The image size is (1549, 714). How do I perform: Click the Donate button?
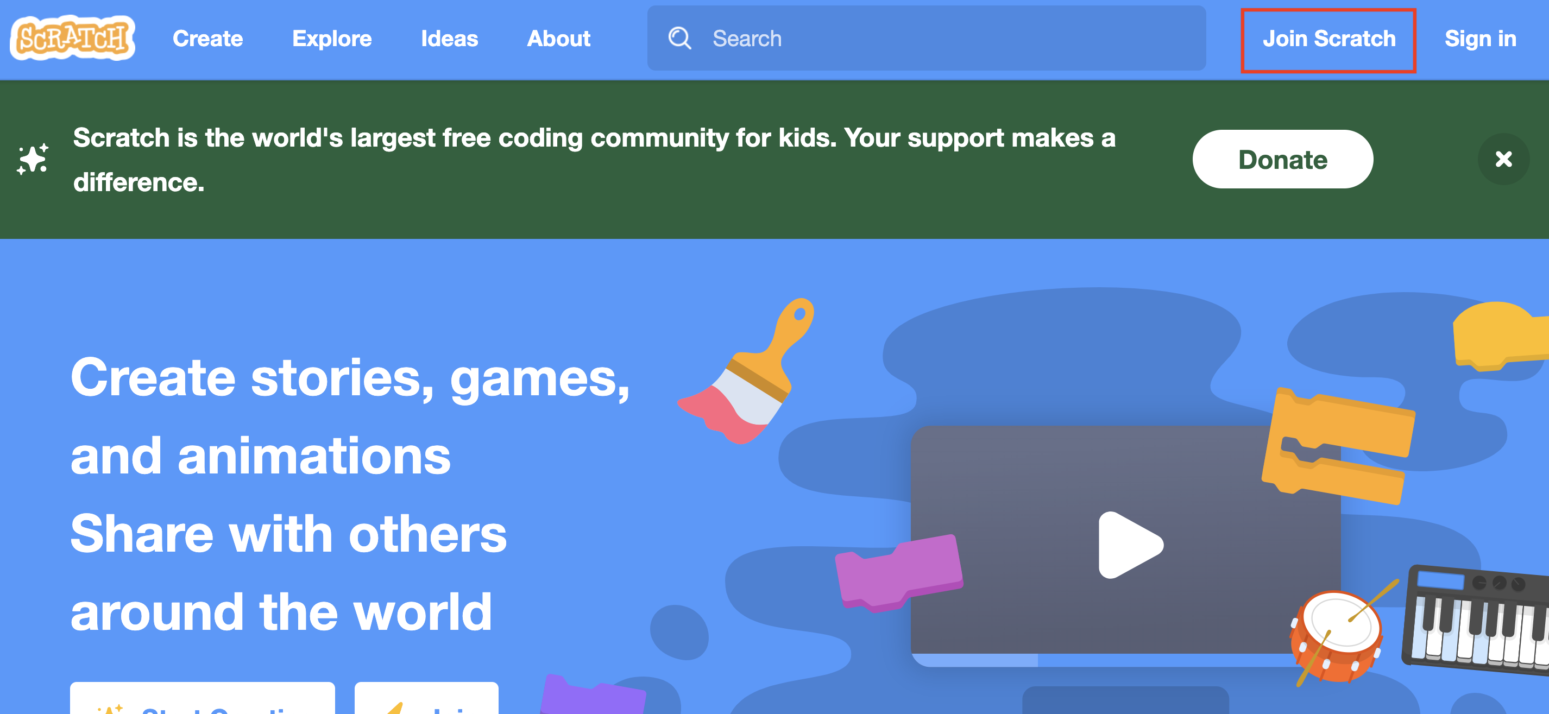[x=1283, y=159]
